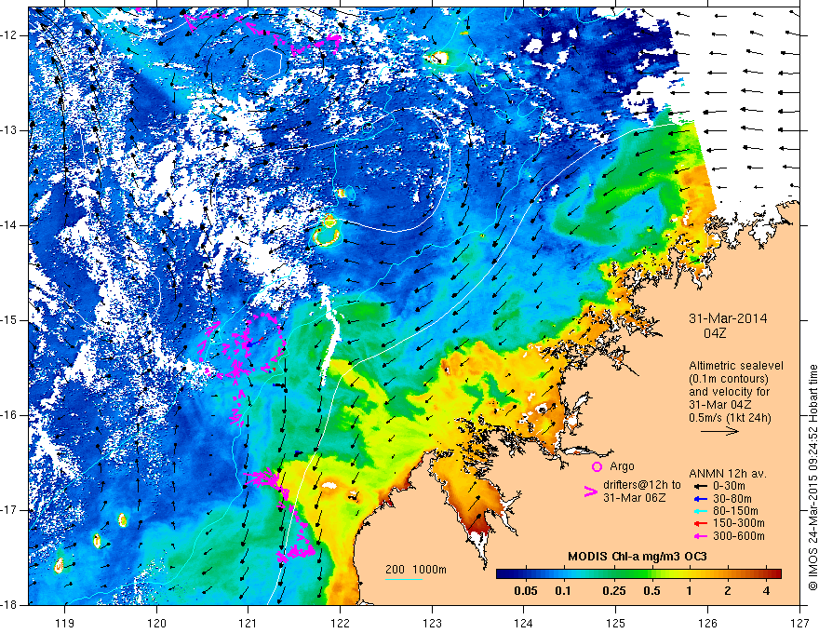The image size is (819, 633).
Task: Click the colorbar tick label 1
Action: coord(689,591)
